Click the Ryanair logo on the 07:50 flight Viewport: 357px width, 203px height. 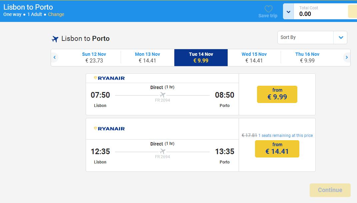coord(109,78)
